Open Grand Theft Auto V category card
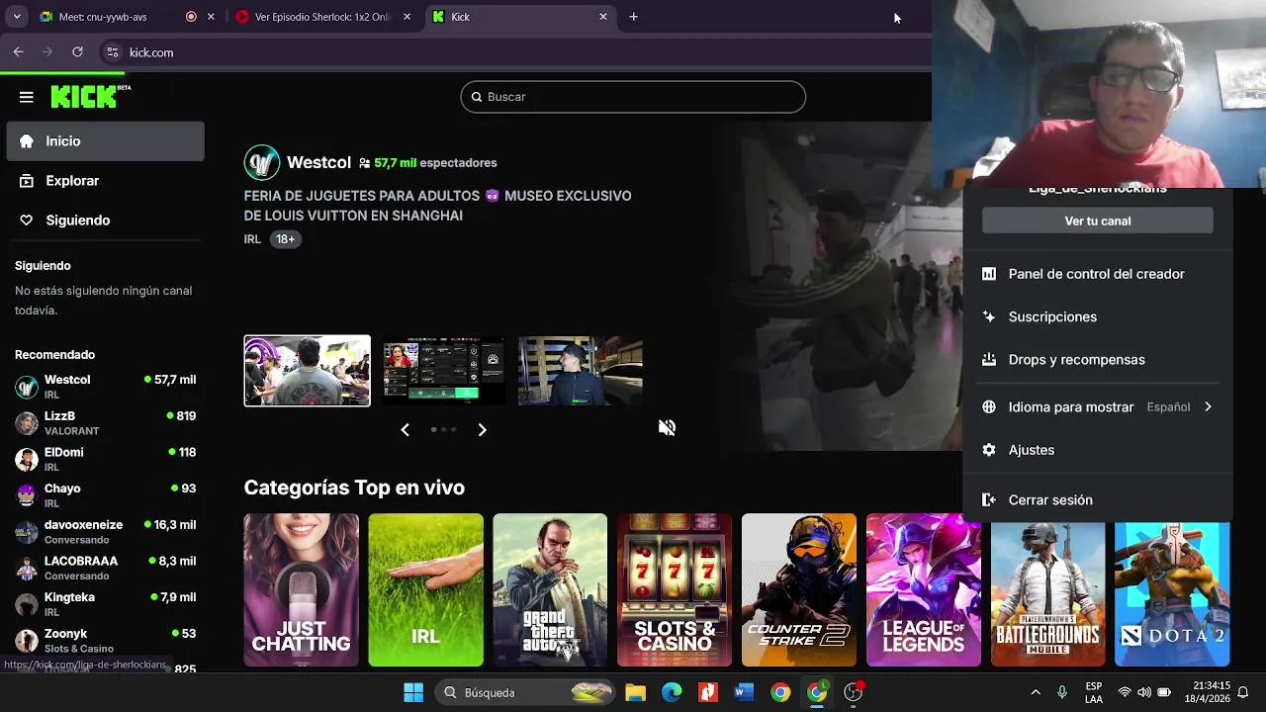This screenshot has height=712, width=1266. click(550, 590)
